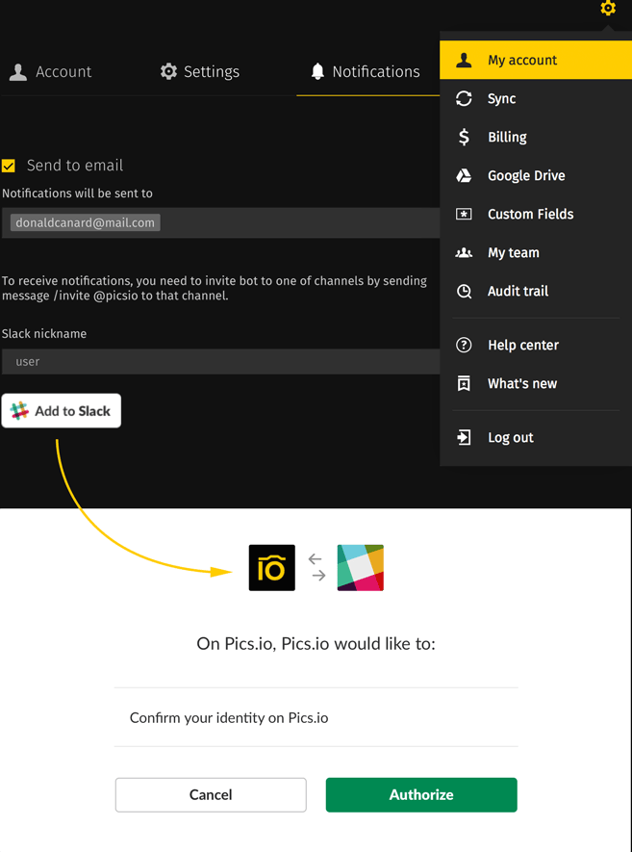
Task: Select the donaldcanard@mail.com email chip
Action: click(86, 222)
